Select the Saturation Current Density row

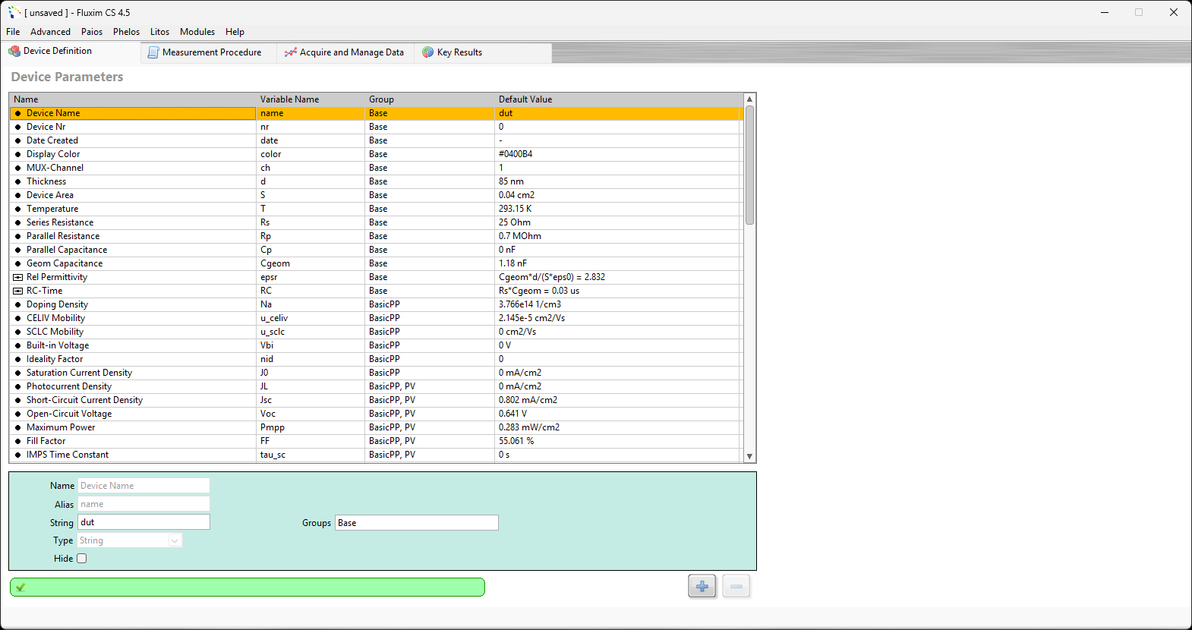pos(376,373)
